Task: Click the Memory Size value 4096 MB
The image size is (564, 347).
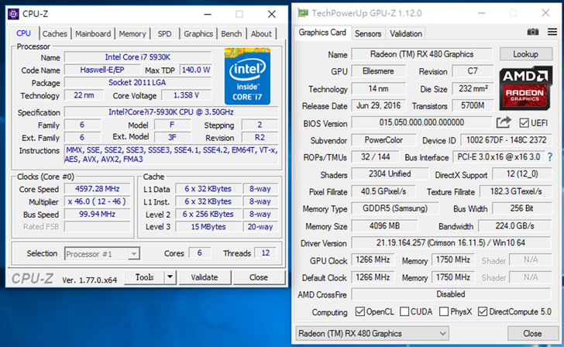Action: tap(384, 226)
